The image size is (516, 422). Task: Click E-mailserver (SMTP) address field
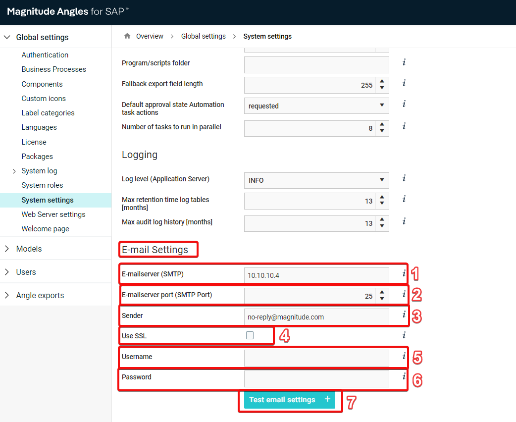coord(316,275)
